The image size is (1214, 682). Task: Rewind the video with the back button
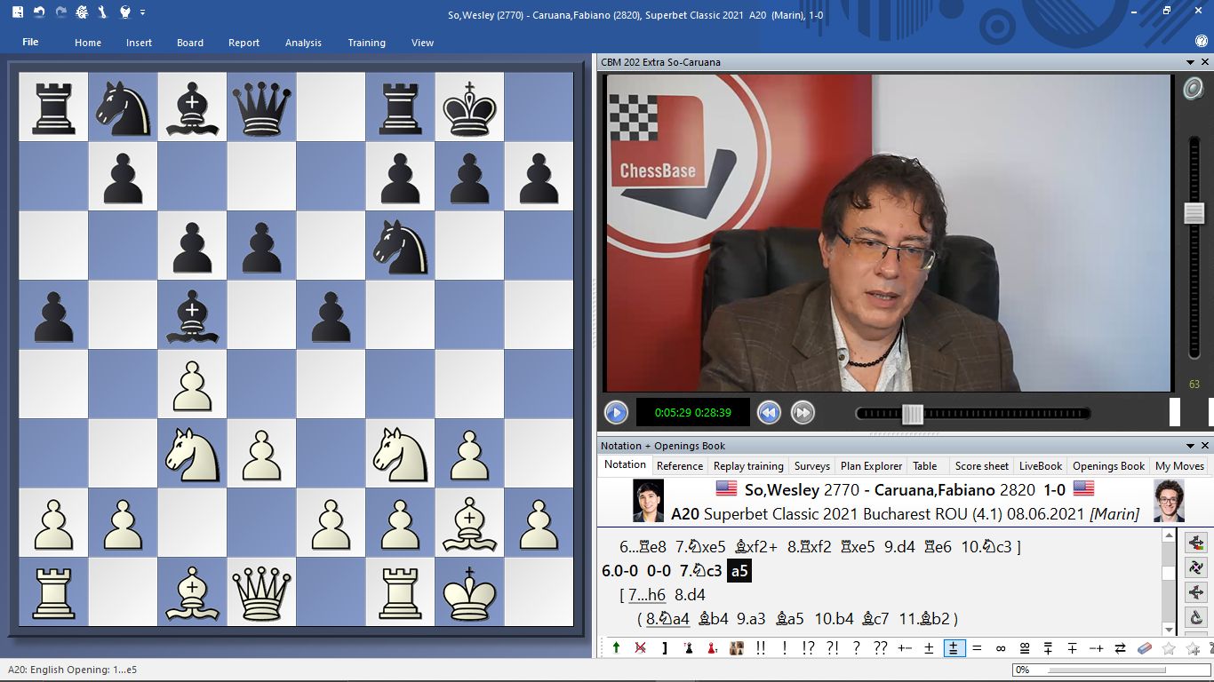click(769, 412)
